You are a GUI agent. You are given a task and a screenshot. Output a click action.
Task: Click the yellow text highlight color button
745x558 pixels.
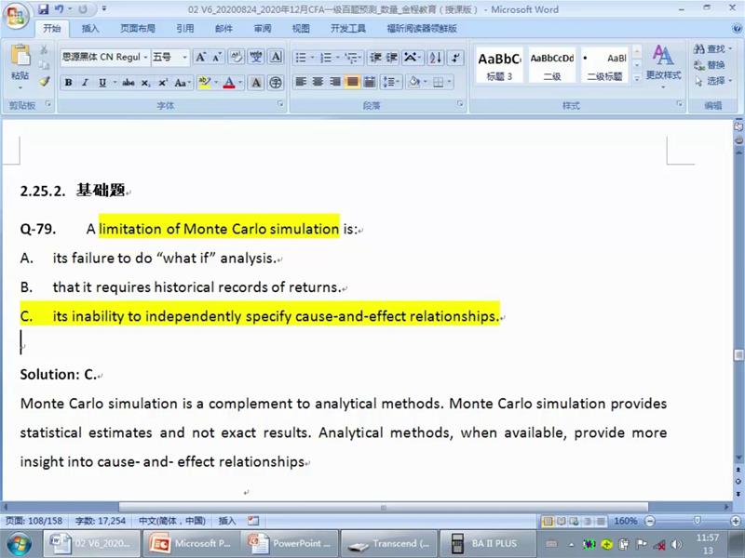[x=205, y=82]
